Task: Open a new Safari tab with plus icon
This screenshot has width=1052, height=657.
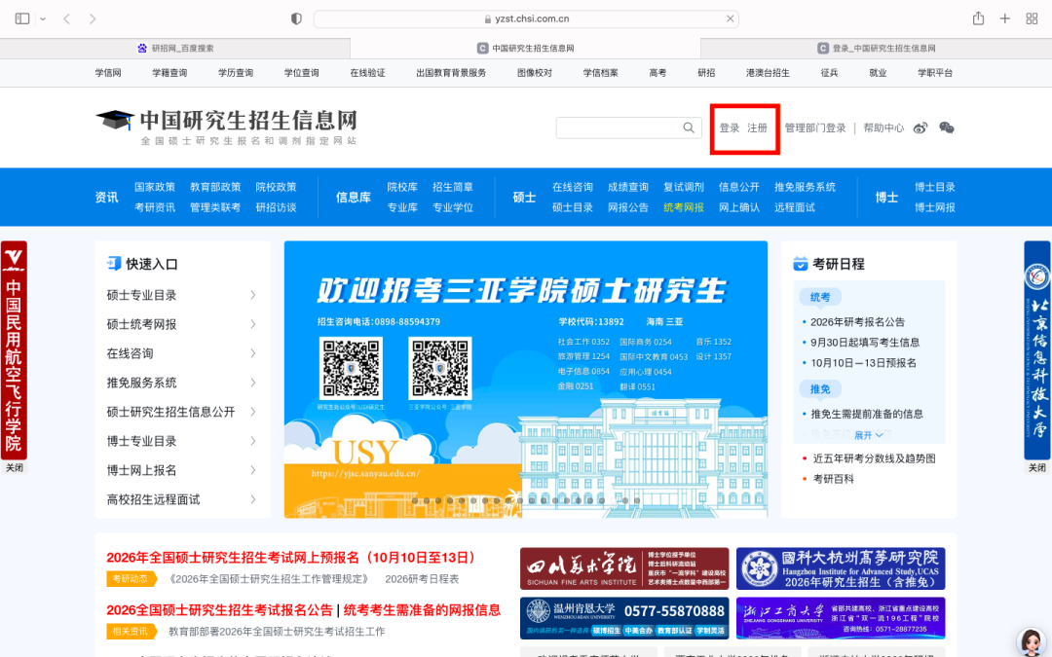Action: coord(1005,18)
